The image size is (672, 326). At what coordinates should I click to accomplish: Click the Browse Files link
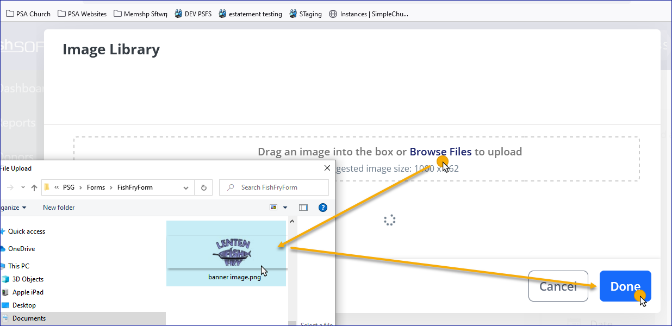[x=440, y=152]
